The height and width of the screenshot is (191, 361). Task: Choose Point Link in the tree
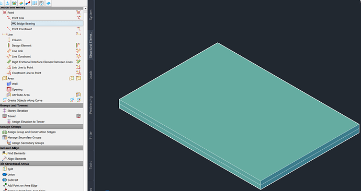18,18
